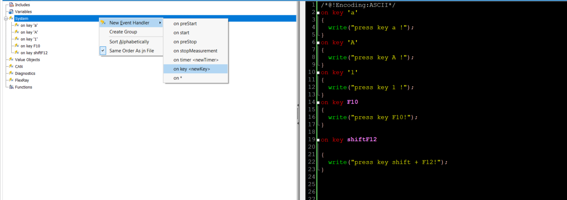Choose New Event Handler menu entry
The image size is (567, 200).
[131, 23]
